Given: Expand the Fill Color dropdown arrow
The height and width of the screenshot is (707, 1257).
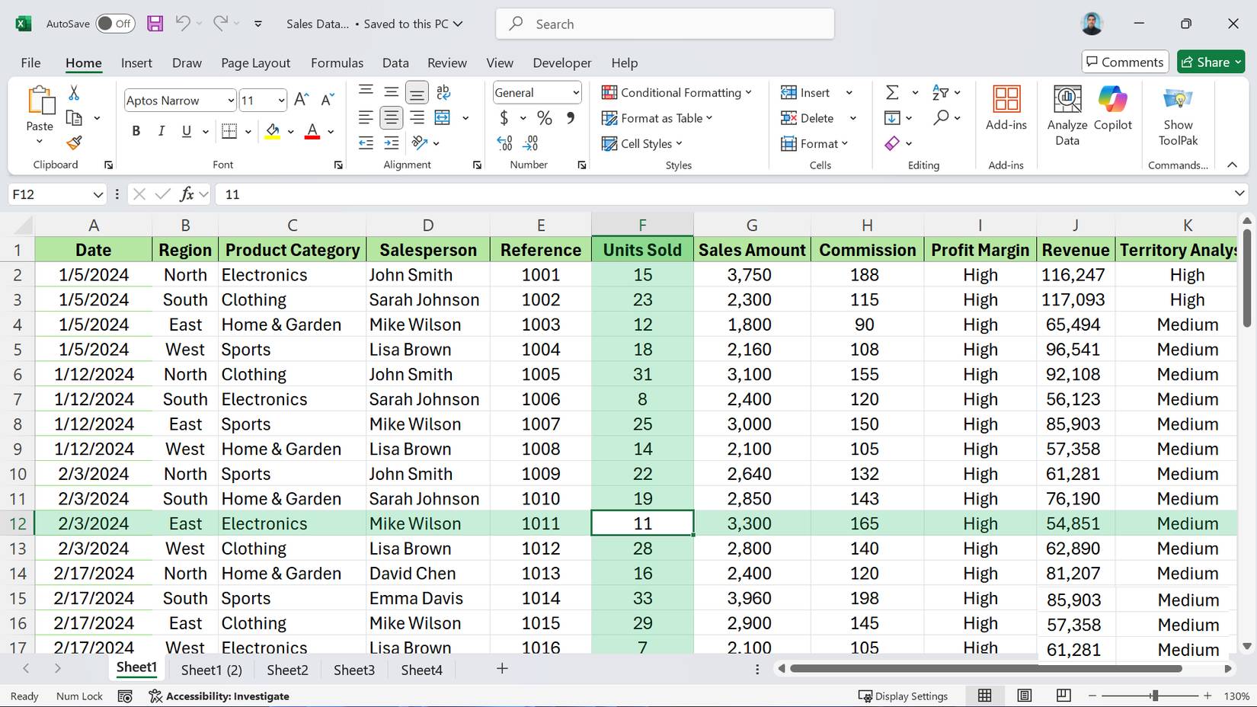Looking at the screenshot, I should coord(290,131).
